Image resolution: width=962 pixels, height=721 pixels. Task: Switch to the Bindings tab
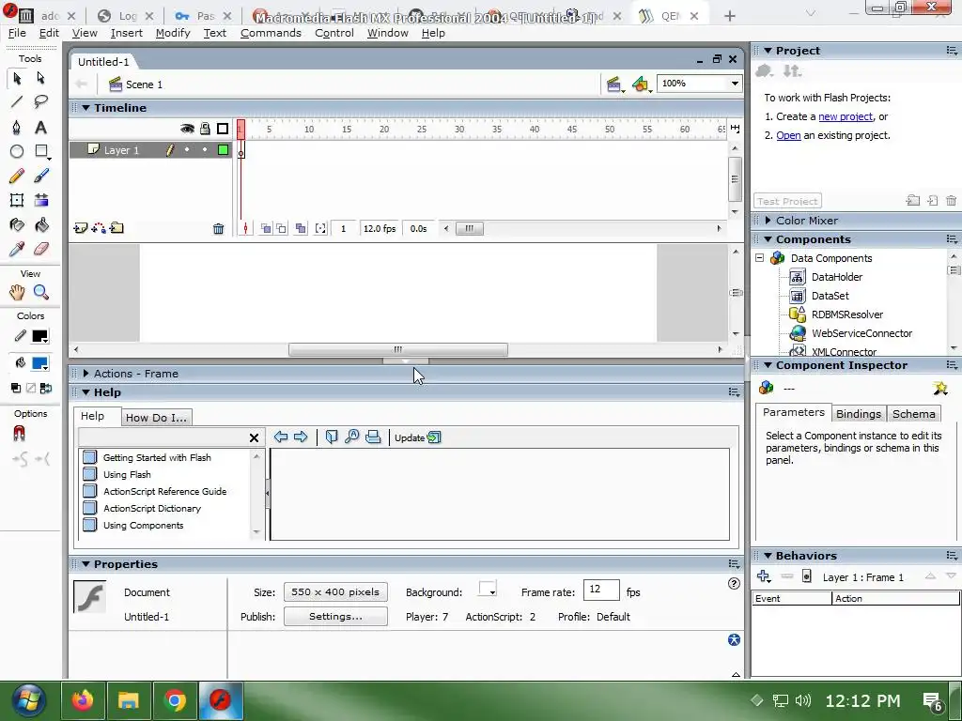859,414
